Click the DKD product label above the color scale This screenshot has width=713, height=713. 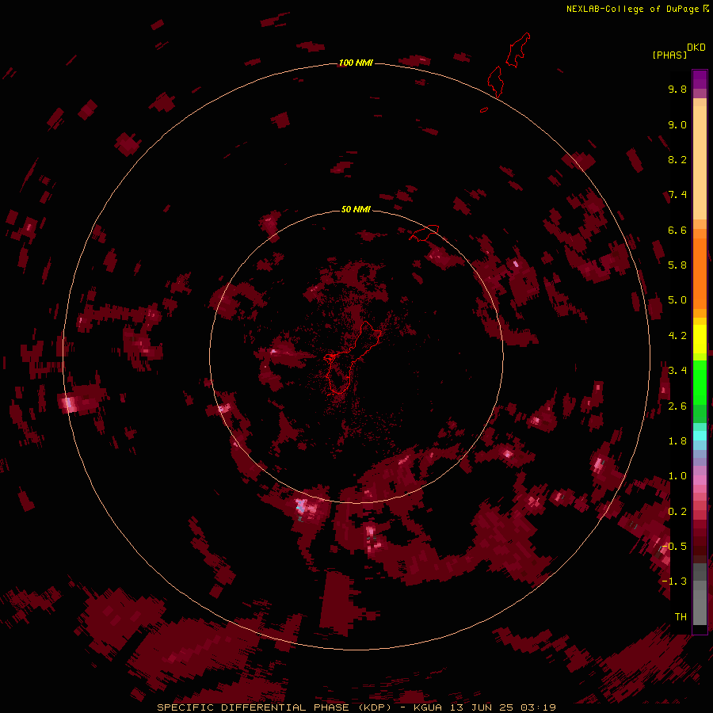[696, 48]
